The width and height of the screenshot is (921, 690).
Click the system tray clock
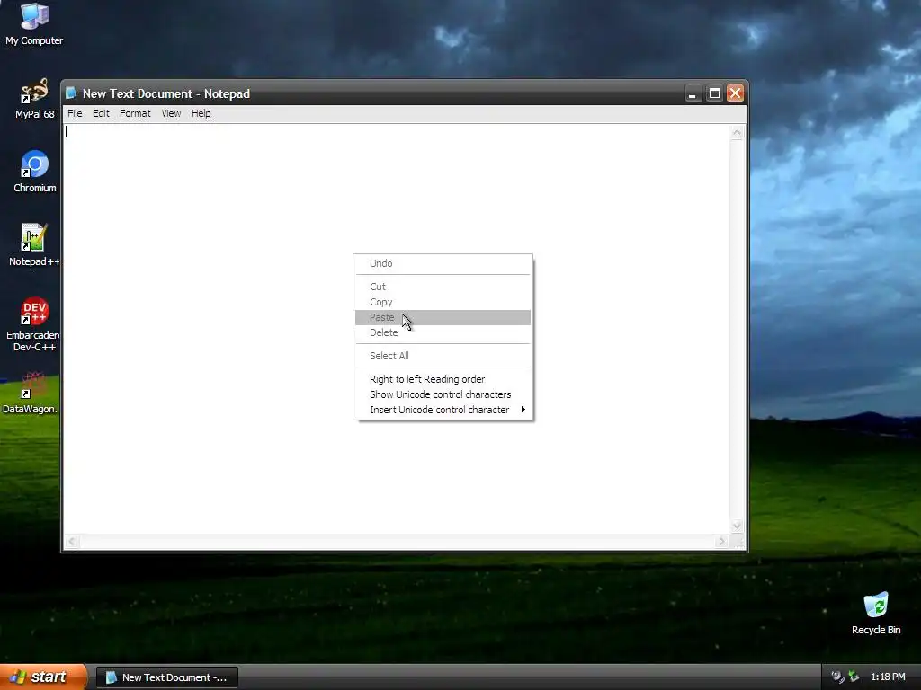[888, 677]
